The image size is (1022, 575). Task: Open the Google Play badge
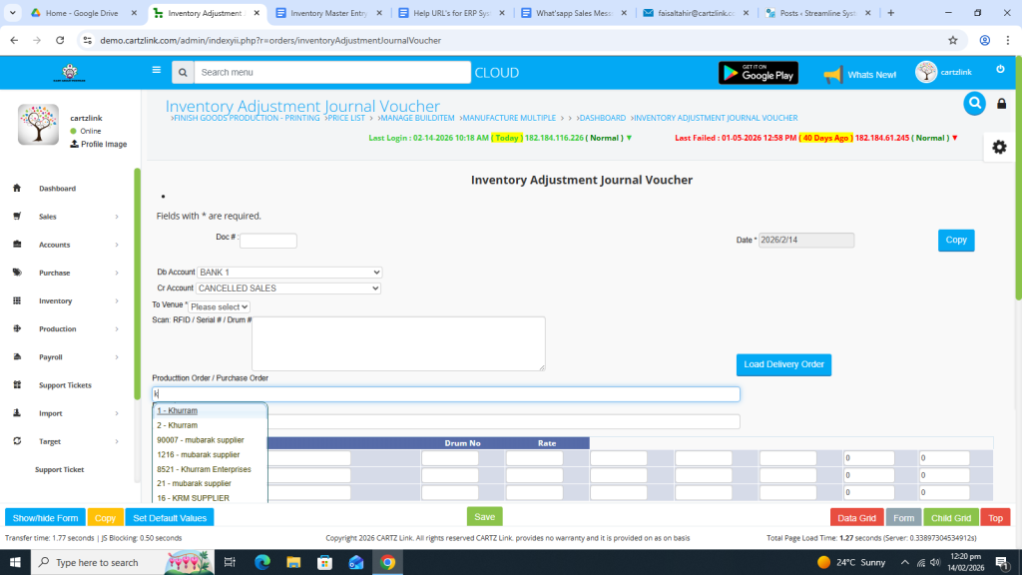[x=758, y=73]
